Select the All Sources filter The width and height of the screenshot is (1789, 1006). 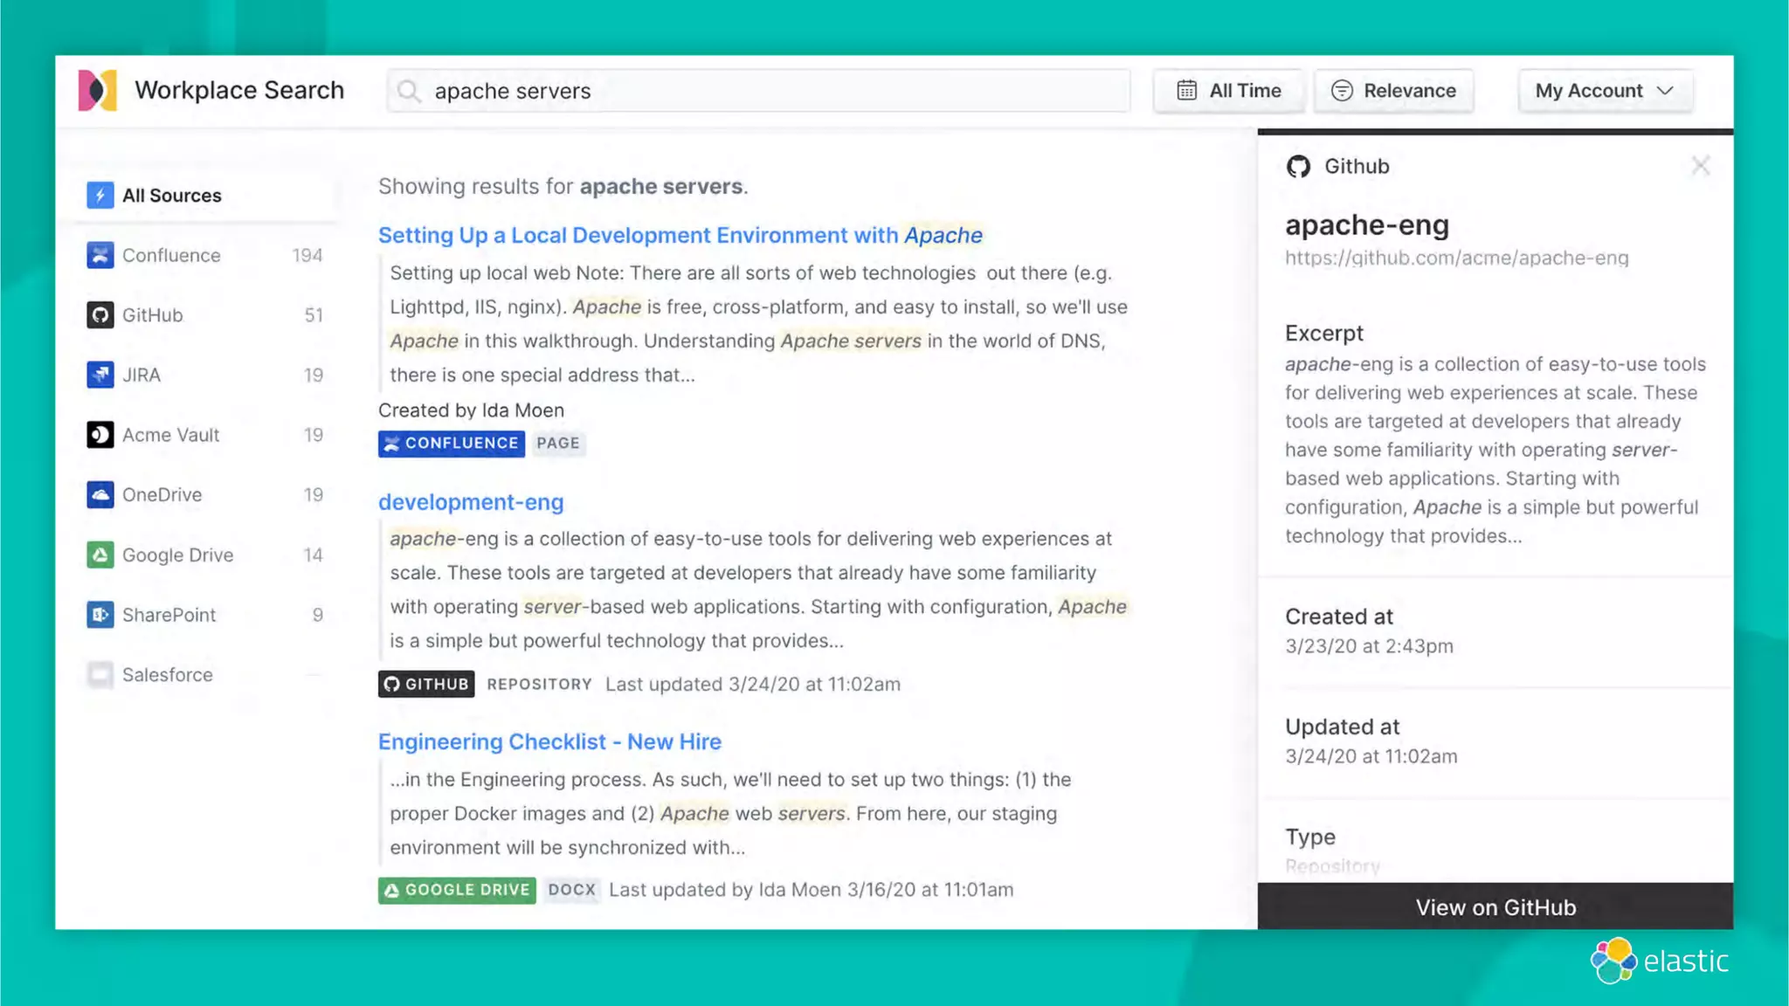click(x=172, y=196)
